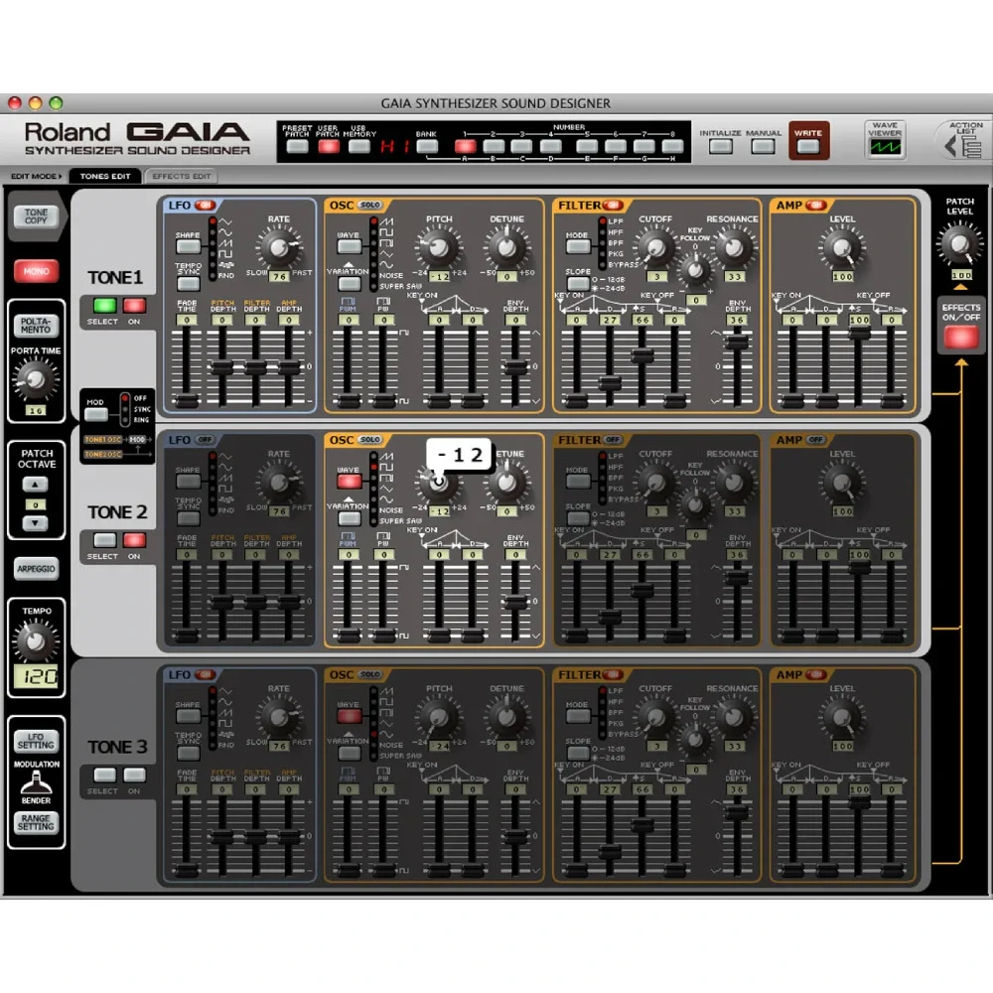This screenshot has width=993, height=993.
Task: Toggle Tone 2 Filter Off switch
Action: [613, 440]
